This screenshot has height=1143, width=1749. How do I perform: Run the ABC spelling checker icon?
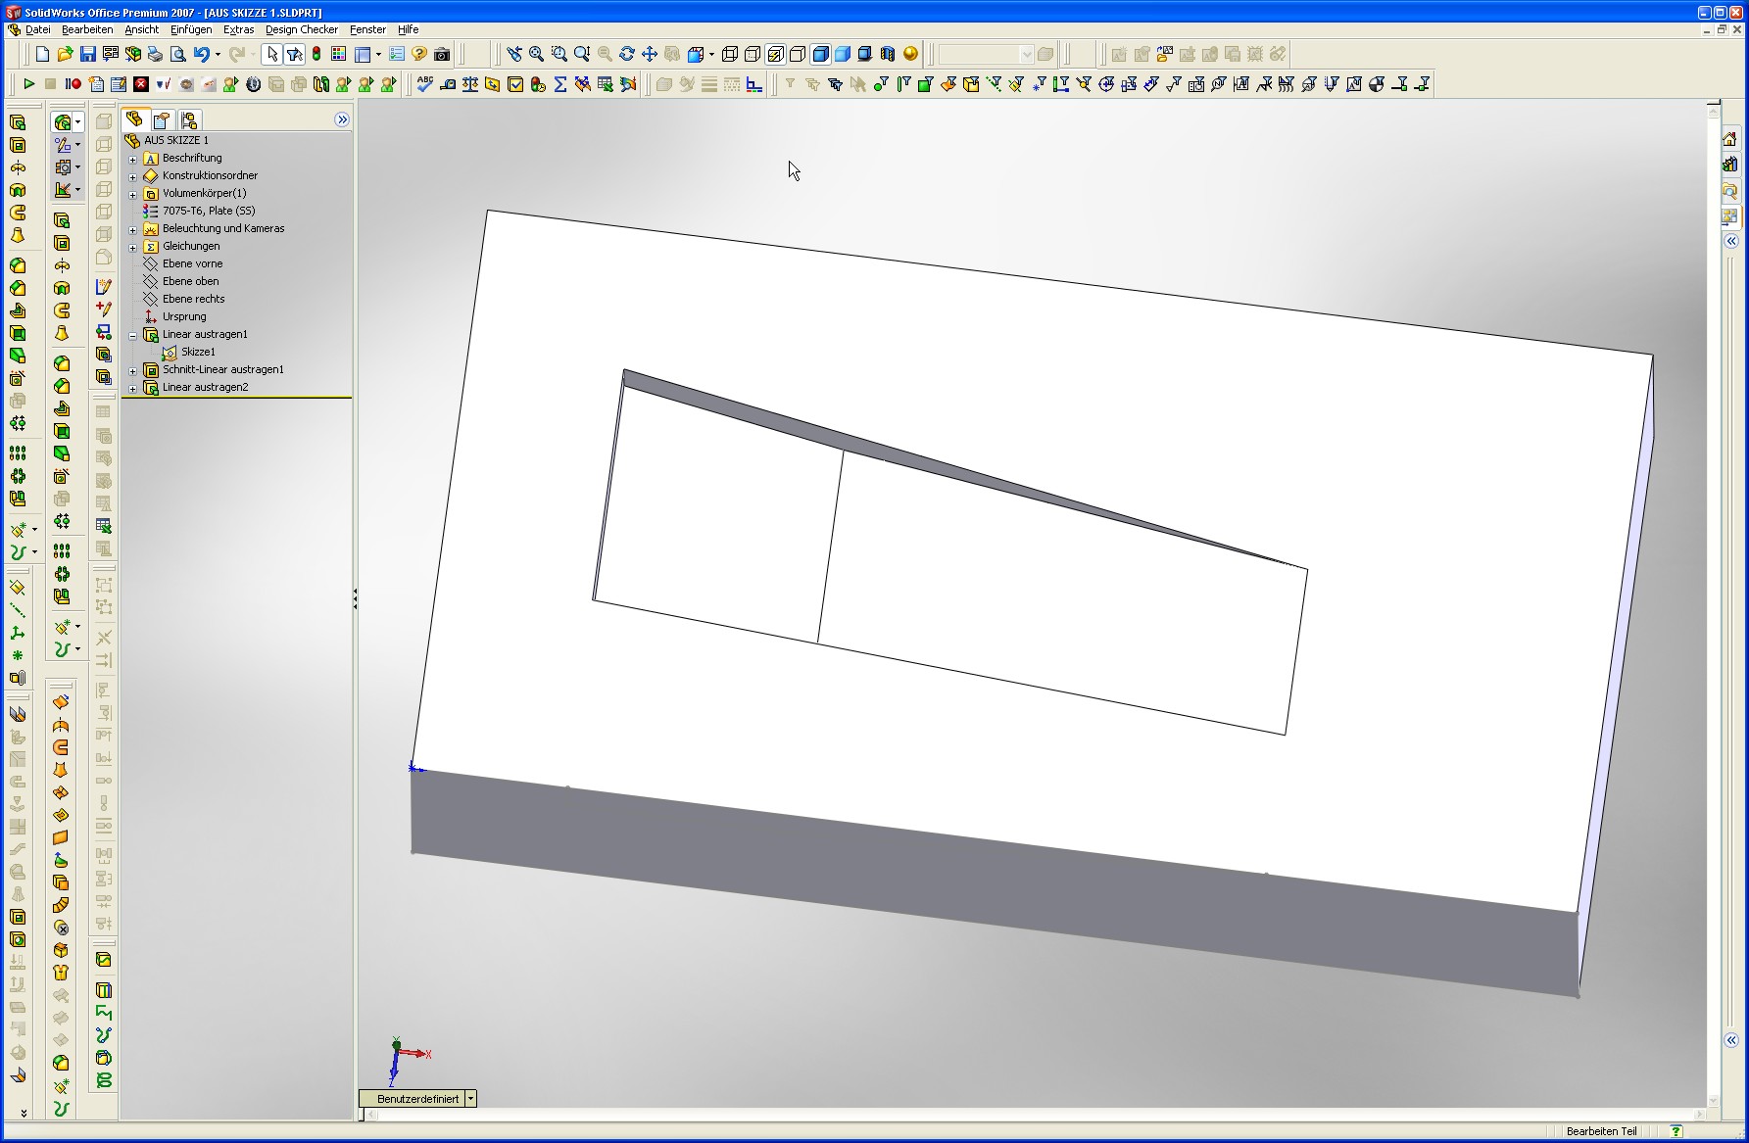tap(425, 84)
